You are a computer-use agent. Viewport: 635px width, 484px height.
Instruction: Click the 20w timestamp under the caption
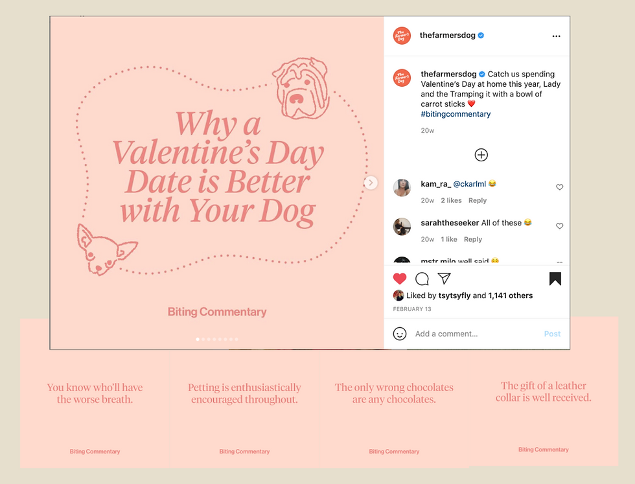[x=427, y=130]
